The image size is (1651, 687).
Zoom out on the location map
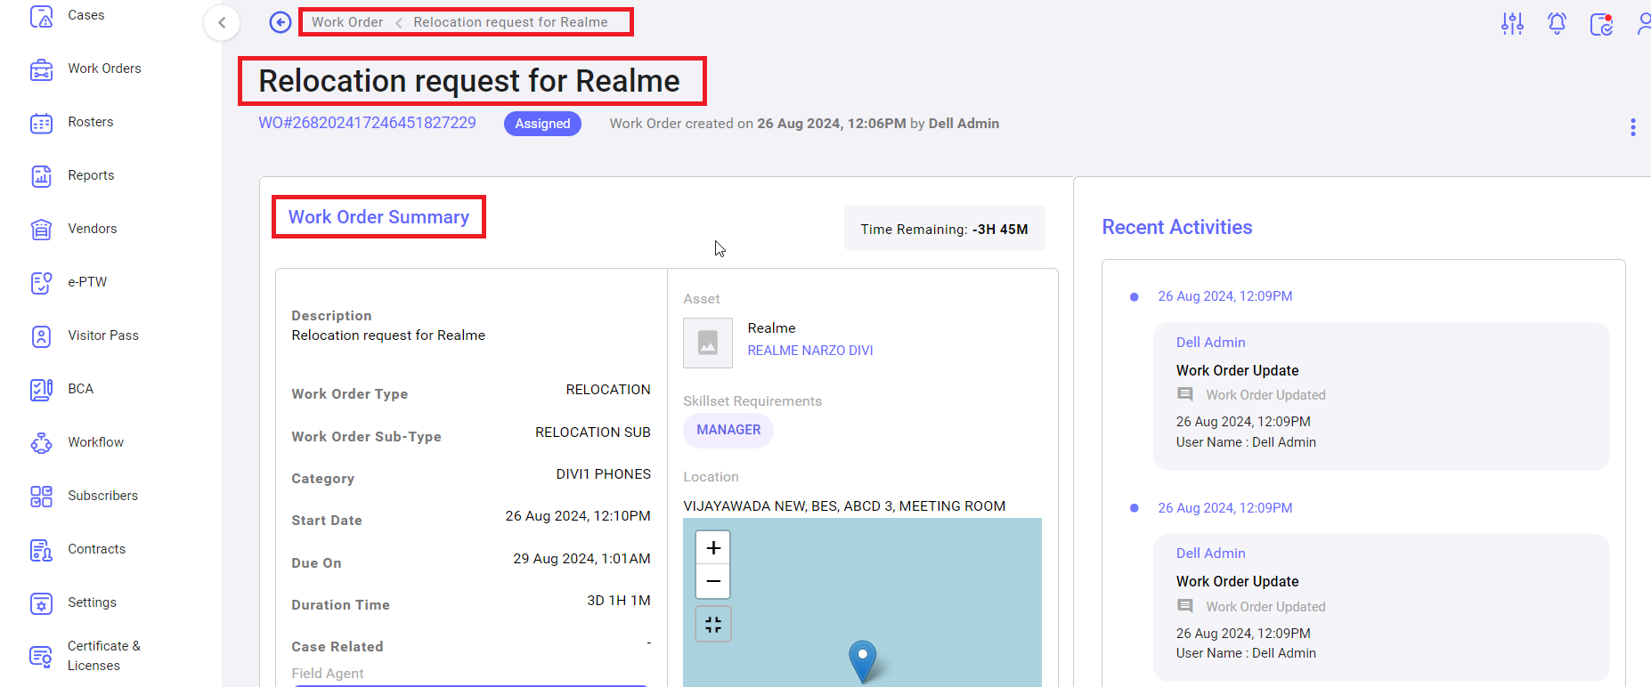712,581
